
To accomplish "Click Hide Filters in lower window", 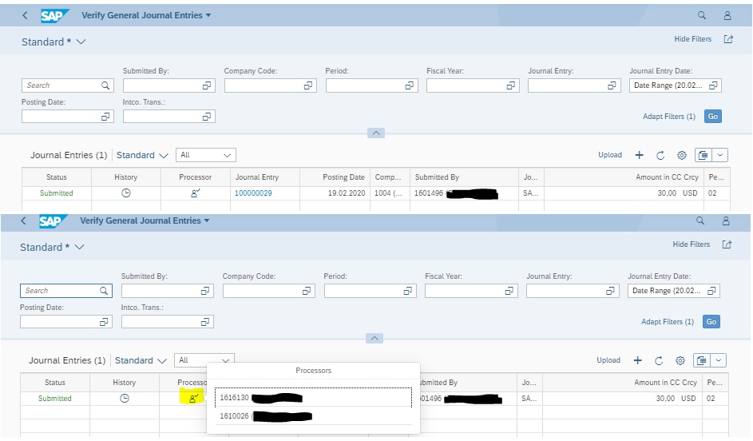I will (x=692, y=244).
